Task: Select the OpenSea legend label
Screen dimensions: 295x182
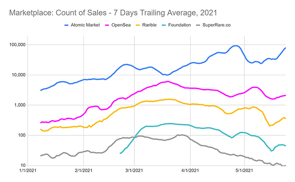Action: pyautogui.click(x=121, y=25)
